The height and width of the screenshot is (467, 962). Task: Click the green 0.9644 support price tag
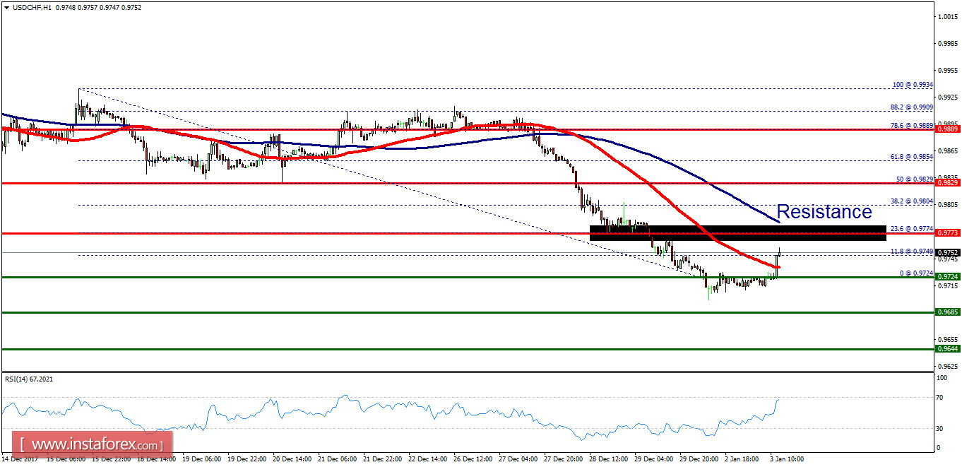pos(947,348)
